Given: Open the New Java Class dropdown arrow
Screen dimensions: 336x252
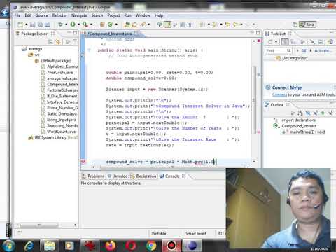Looking at the screenshot, I should coord(116,24).
